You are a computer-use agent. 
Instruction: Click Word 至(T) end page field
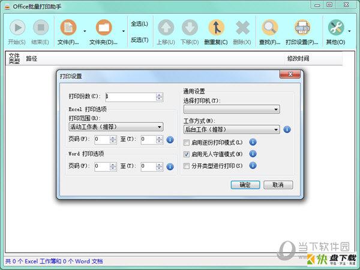click(148, 166)
